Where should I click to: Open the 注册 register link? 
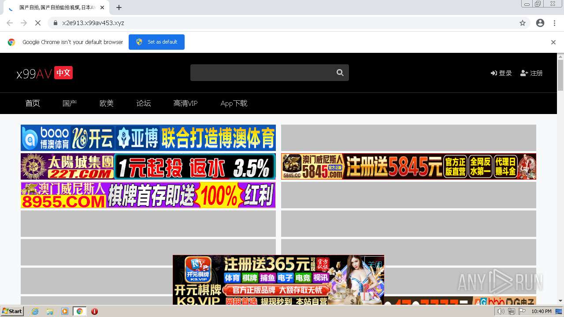(x=531, y=73)
